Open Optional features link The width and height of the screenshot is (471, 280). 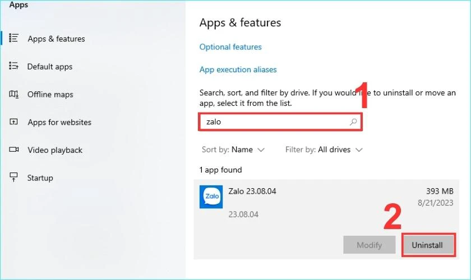click(230, 47)
